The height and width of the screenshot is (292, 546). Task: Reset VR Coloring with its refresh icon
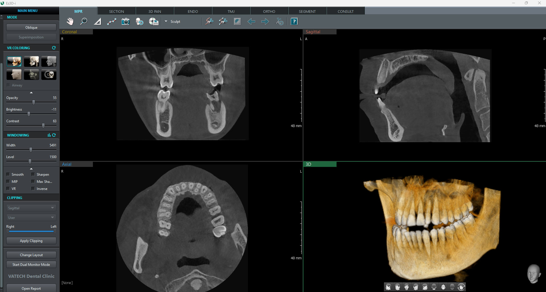point(54,48)
